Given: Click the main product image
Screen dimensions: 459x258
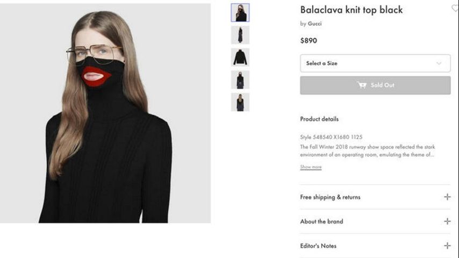Looking at the screenshot, I should pyautogui.click(x=105, y=113).
